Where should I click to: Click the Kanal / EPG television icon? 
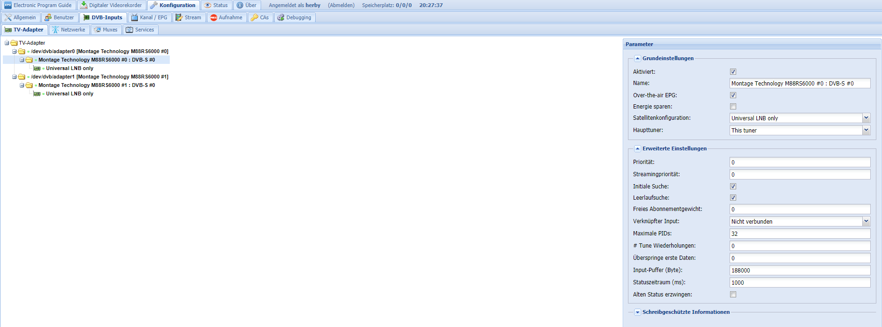tap(135, 17)
